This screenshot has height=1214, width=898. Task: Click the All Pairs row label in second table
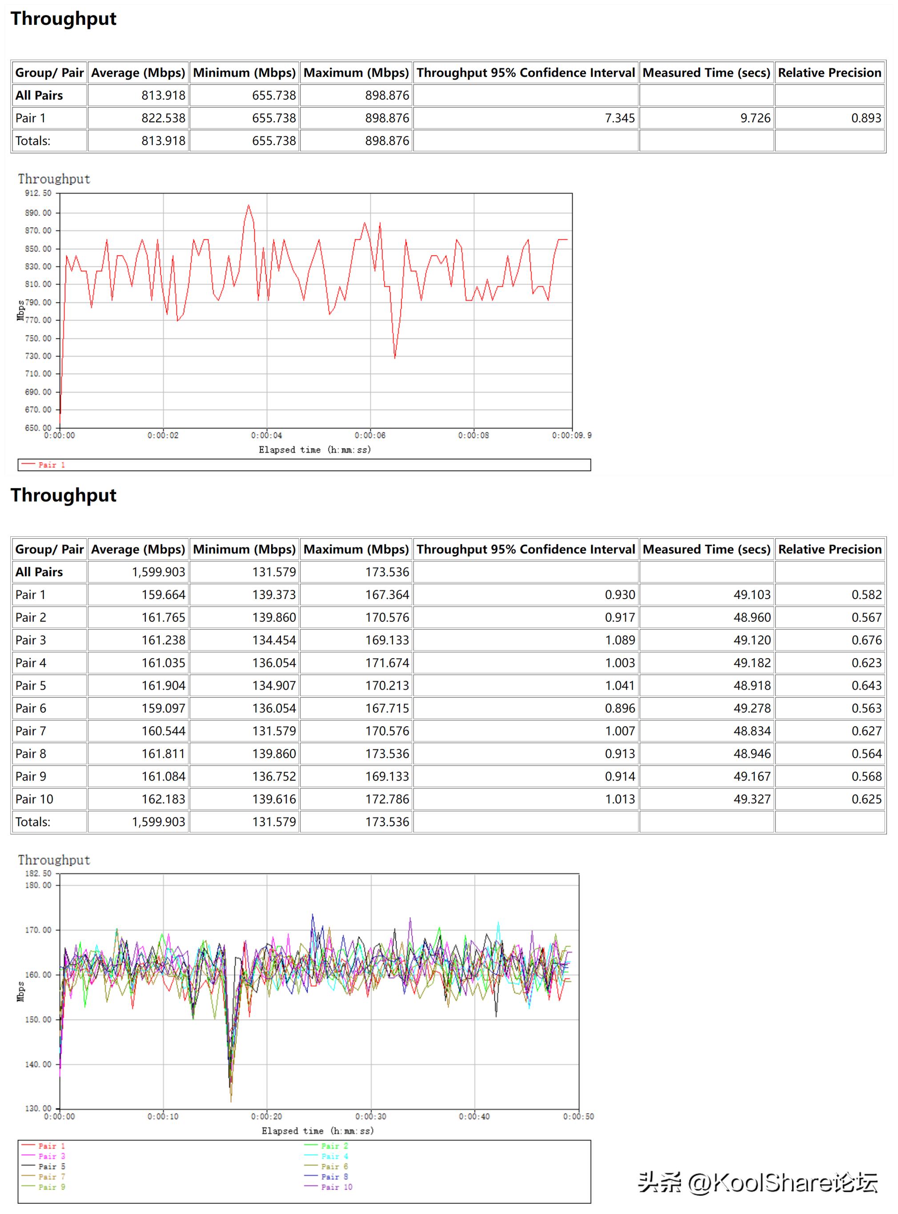(39, 572)
